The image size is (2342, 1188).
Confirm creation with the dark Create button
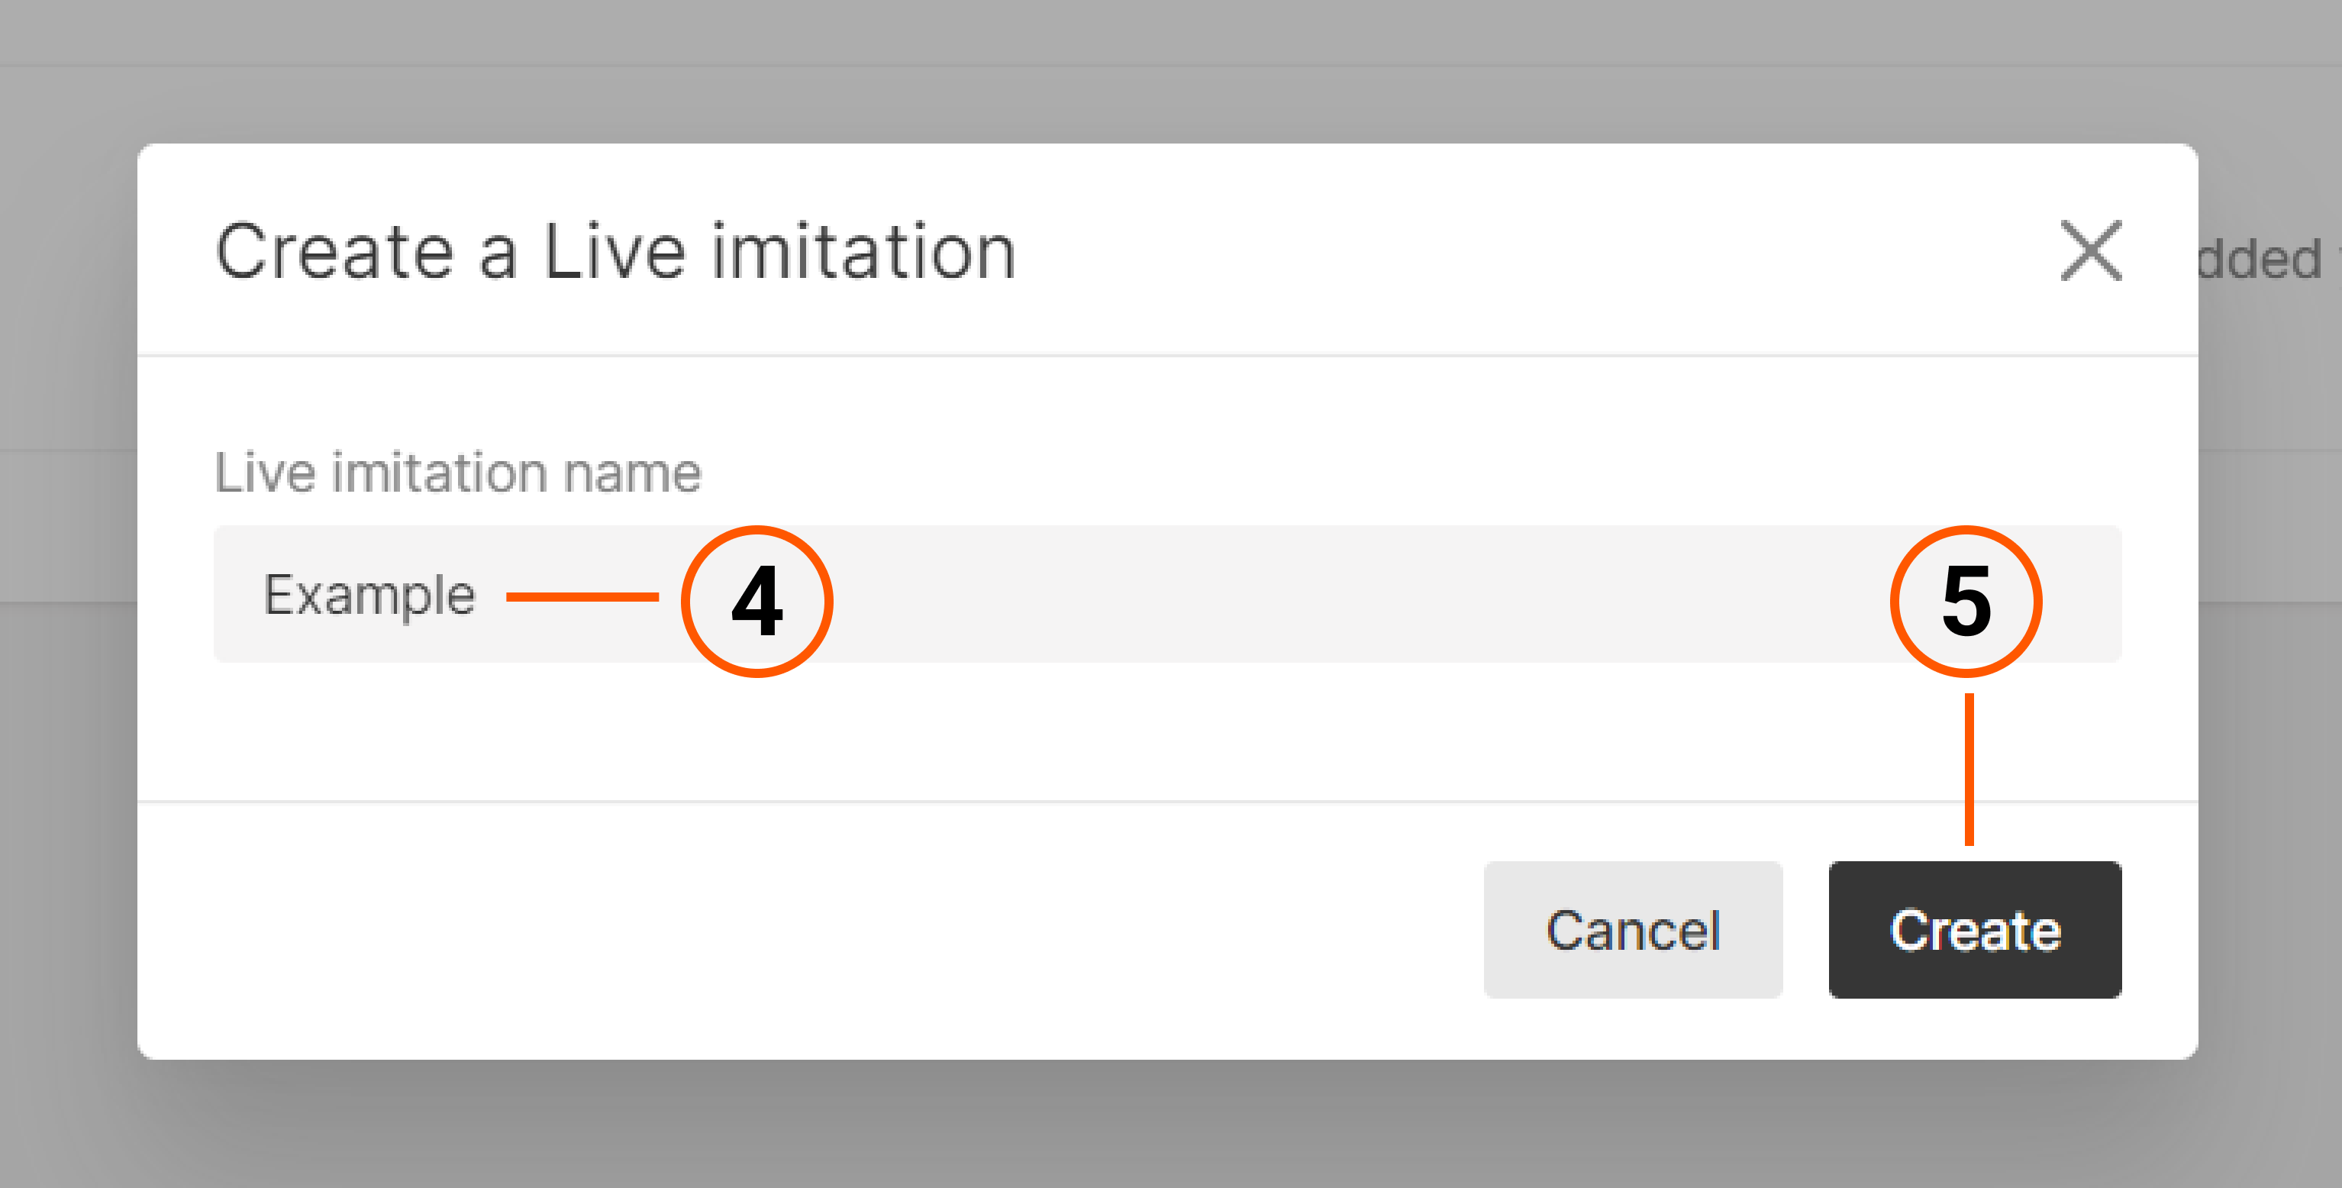pyautogui.click(x=1975, y=931)
